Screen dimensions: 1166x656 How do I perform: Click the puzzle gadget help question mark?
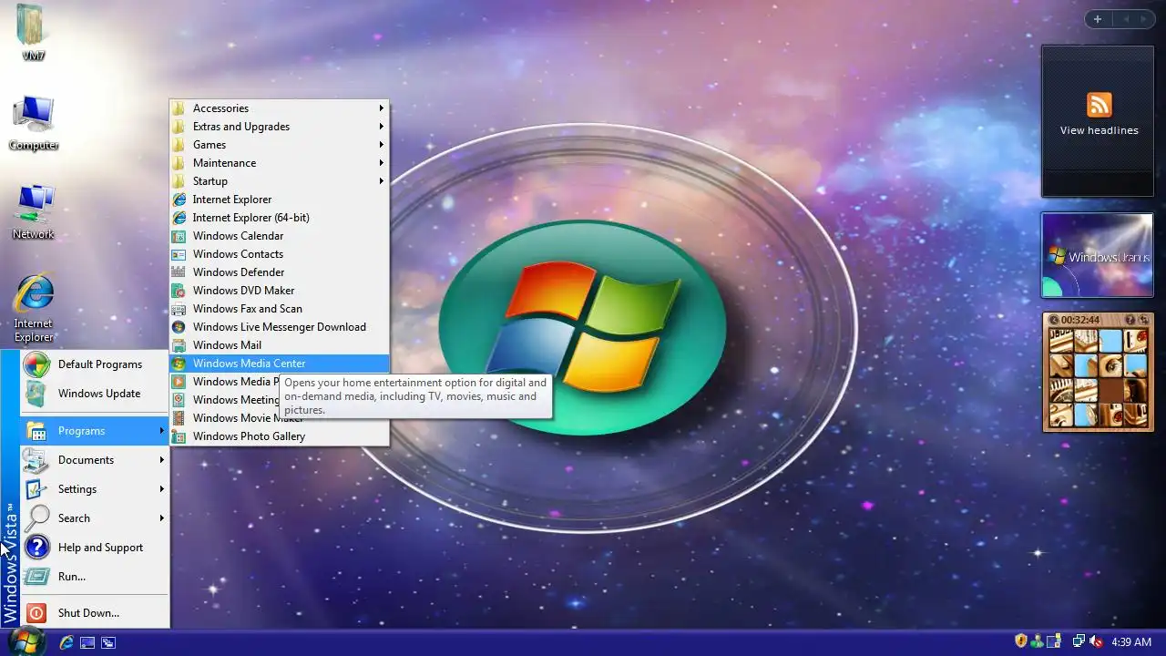click(1130, 320)
